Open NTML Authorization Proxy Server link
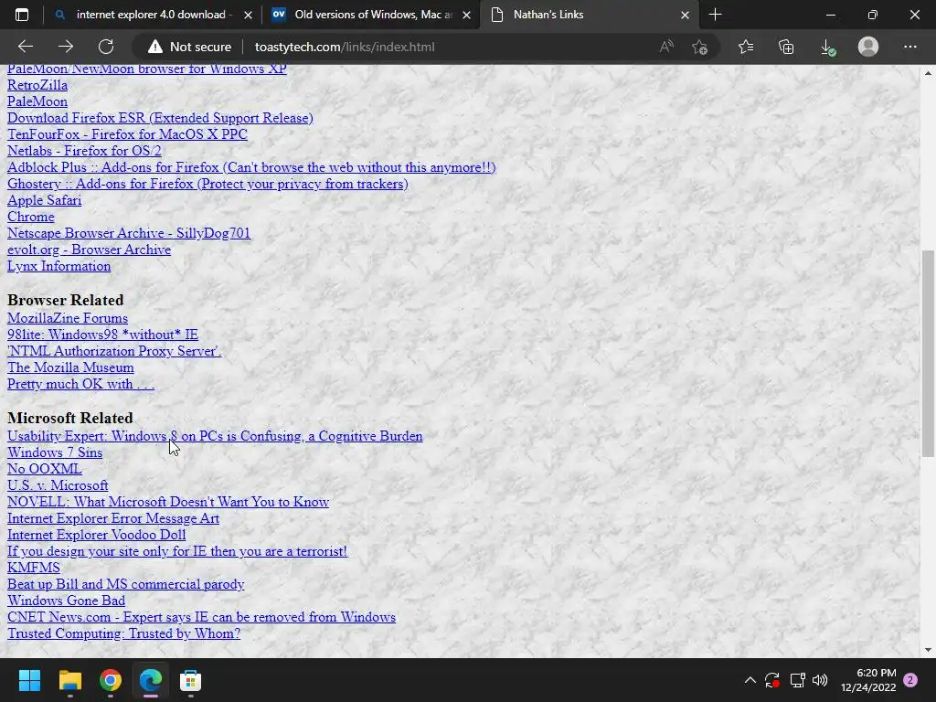The image size is (936, 702). (x=114, y=351)
